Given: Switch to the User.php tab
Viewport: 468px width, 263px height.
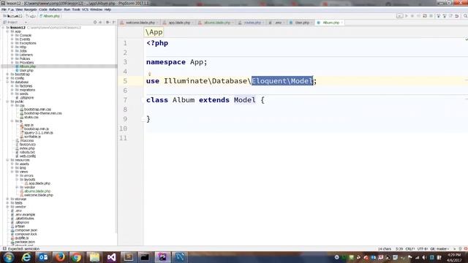Looking at the screenshot, I should click(302, 23).
